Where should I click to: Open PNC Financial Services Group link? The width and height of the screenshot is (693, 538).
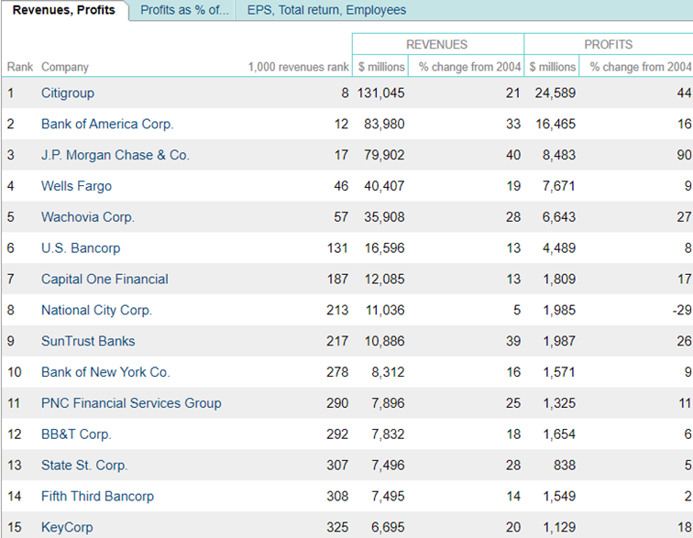pyautogui.click(x=131, y=403)
